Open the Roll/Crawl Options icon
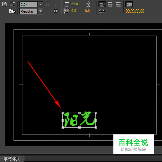Image resolution: width=162 pixels, height=162 pixels. pos(12,4)
